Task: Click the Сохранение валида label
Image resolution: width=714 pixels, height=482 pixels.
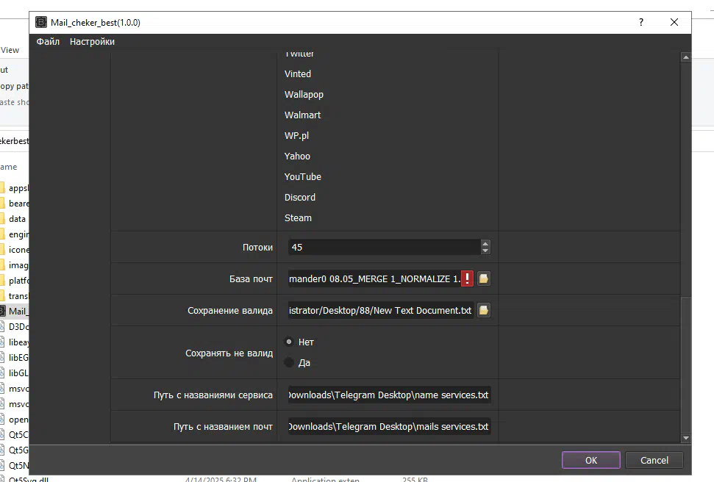Action: click(230, 310)
